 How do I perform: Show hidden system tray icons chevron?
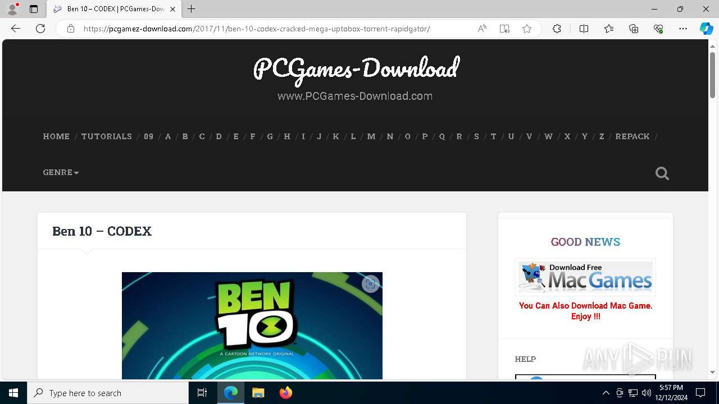606,393
